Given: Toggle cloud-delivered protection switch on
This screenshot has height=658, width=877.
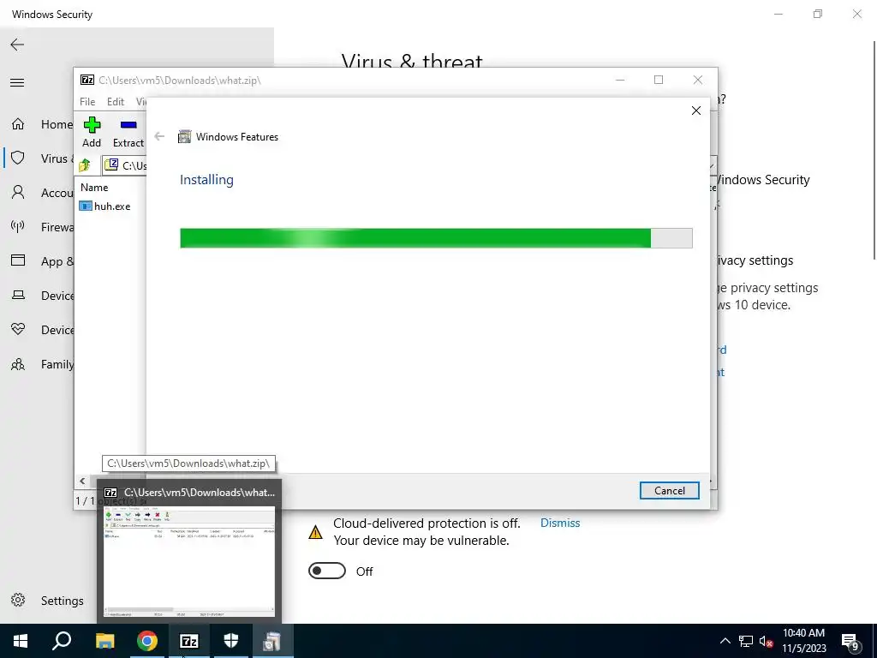Looking at the screenshot, I should pos(327,571).
